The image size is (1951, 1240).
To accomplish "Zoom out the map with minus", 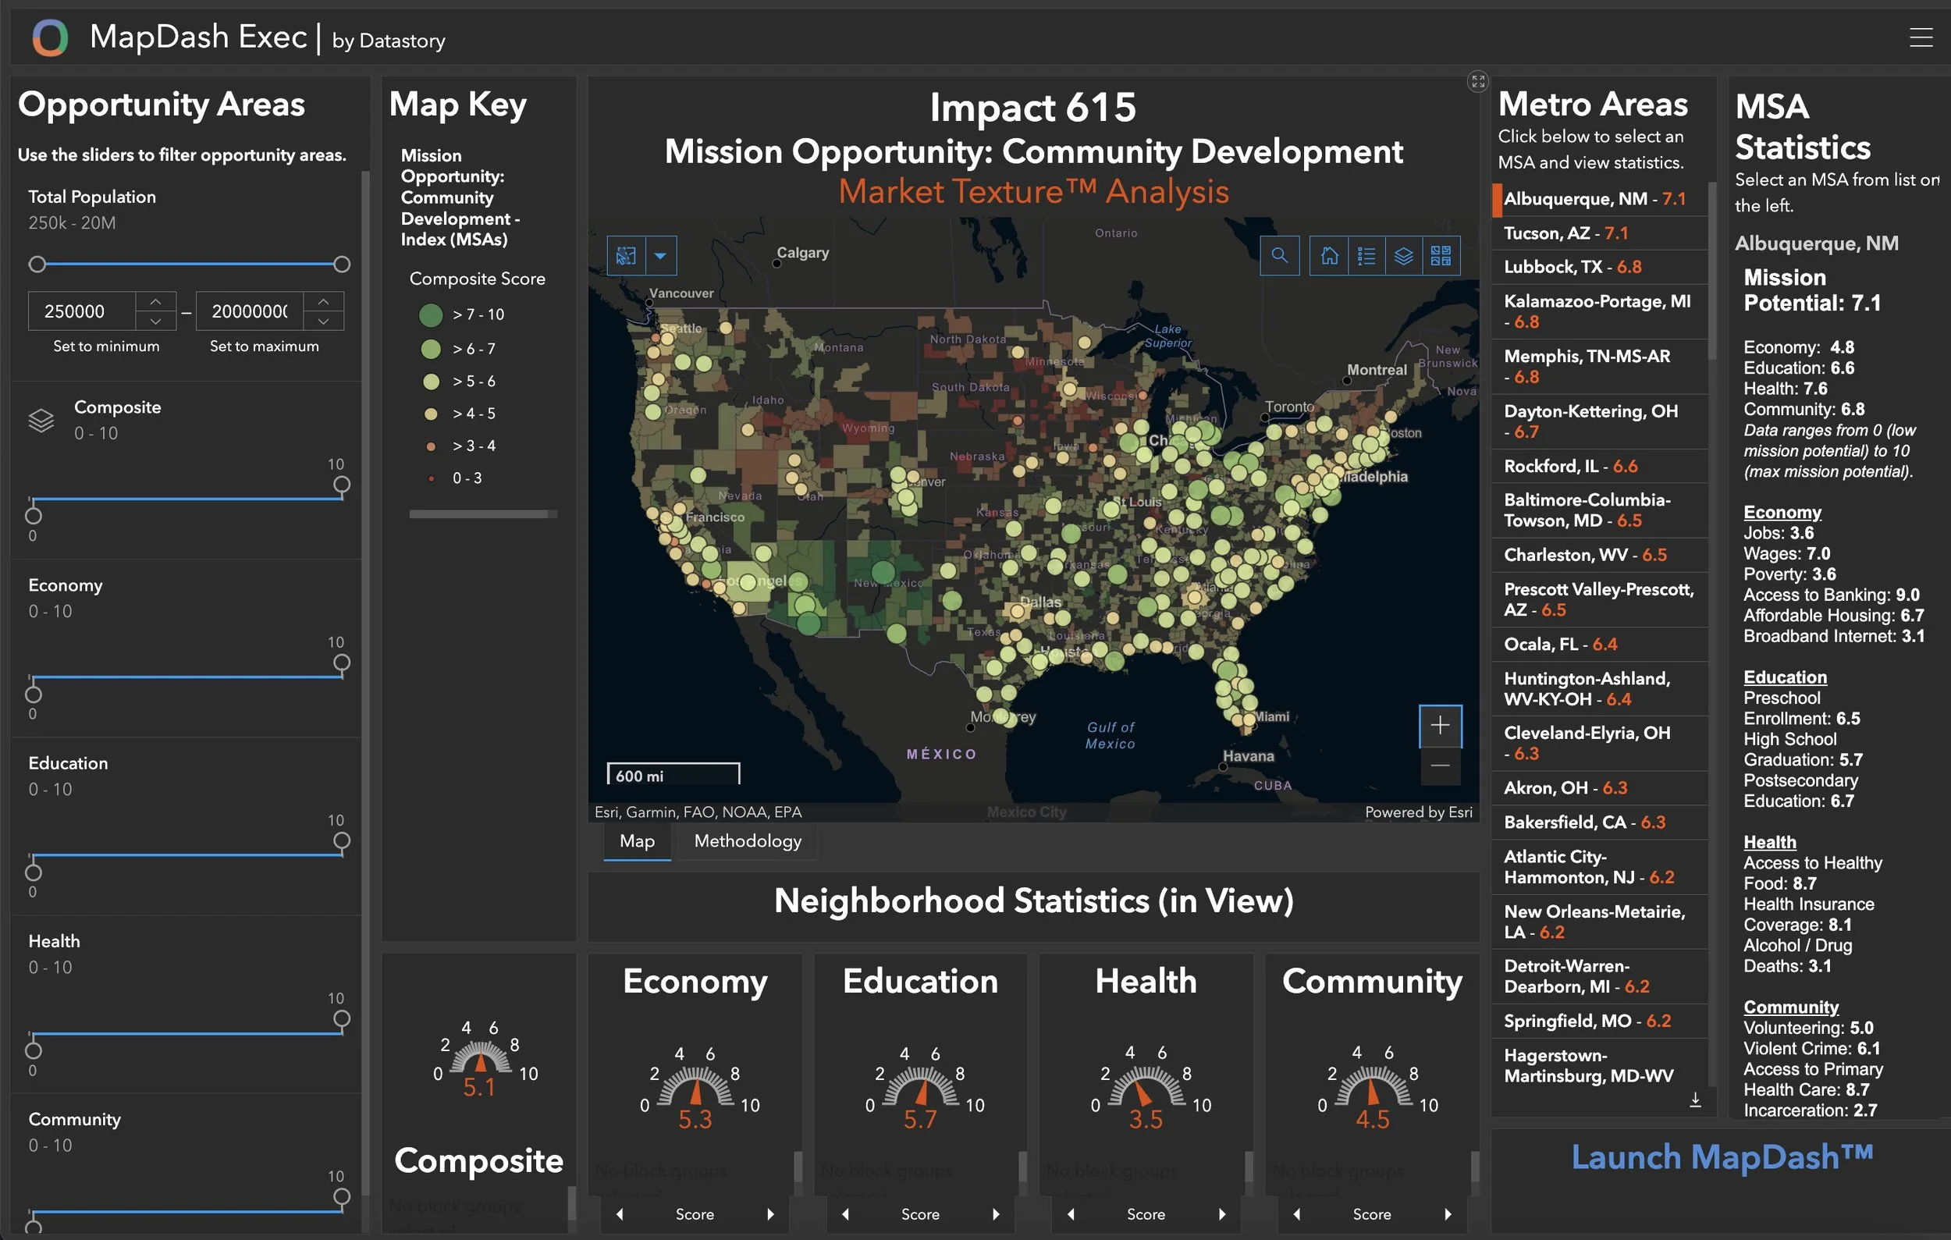I will click(1440, 766).
